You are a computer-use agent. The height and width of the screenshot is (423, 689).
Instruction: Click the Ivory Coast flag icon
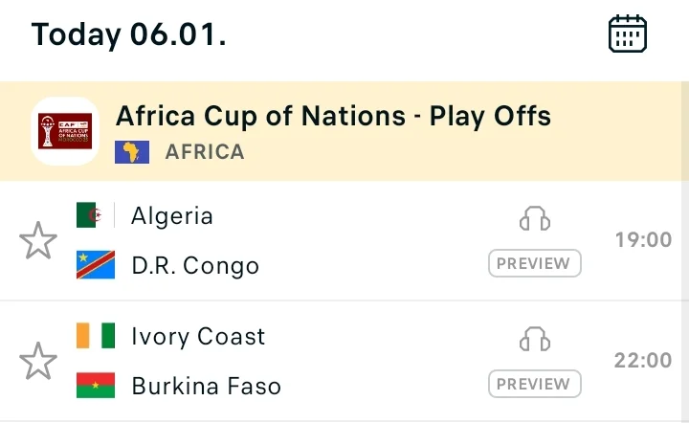pos(96,336)
